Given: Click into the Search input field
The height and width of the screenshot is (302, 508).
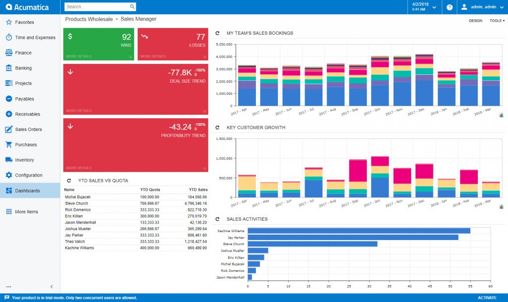Looking at the screenshot, I should point(96,7).
